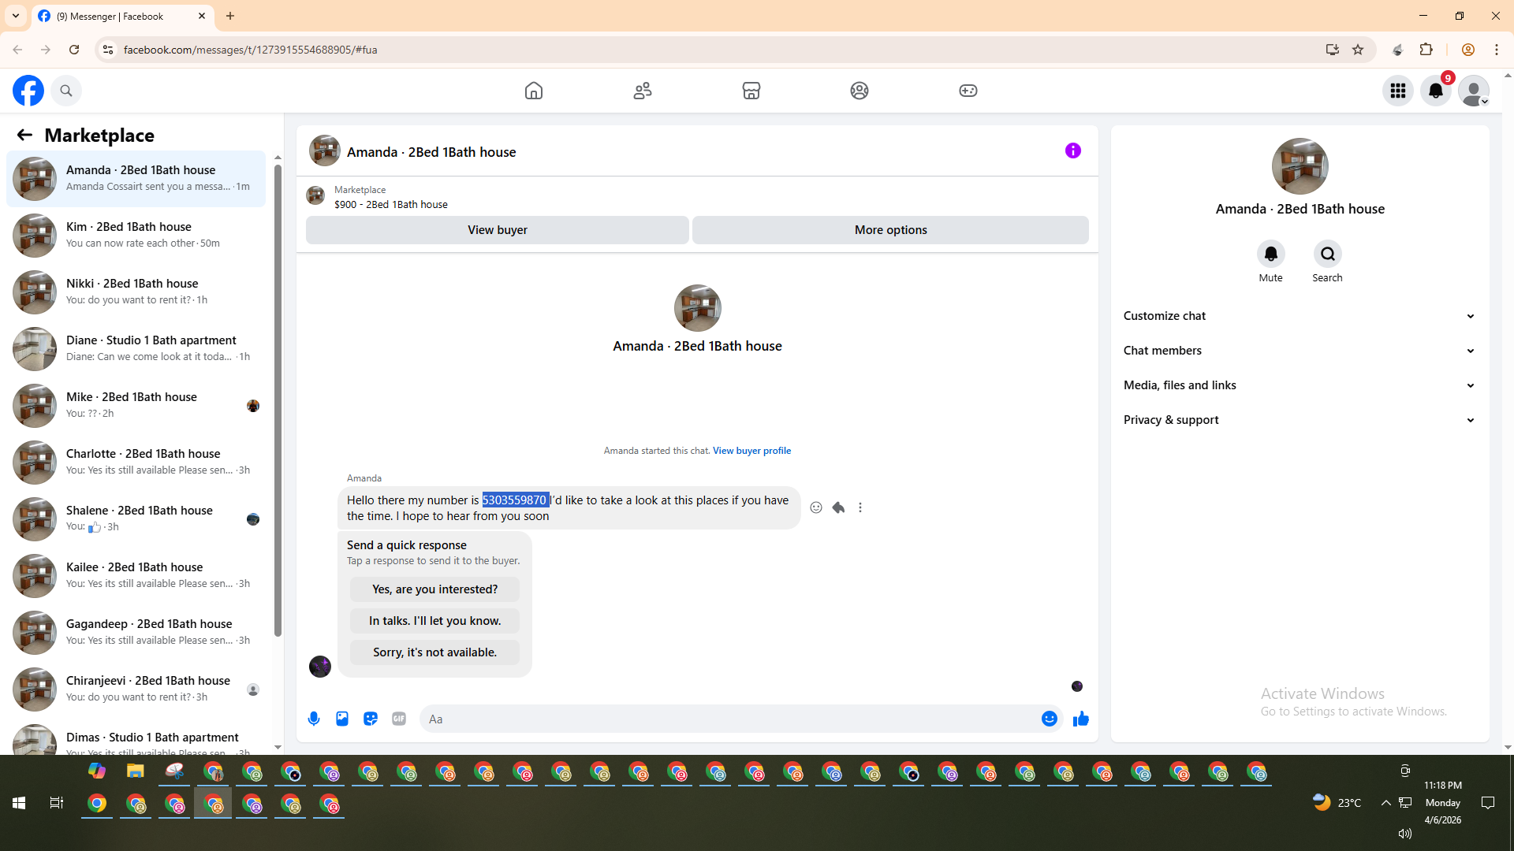Open the GIF picker
The width and height of the screenshot is (1514, 851).
coord(399,719)
